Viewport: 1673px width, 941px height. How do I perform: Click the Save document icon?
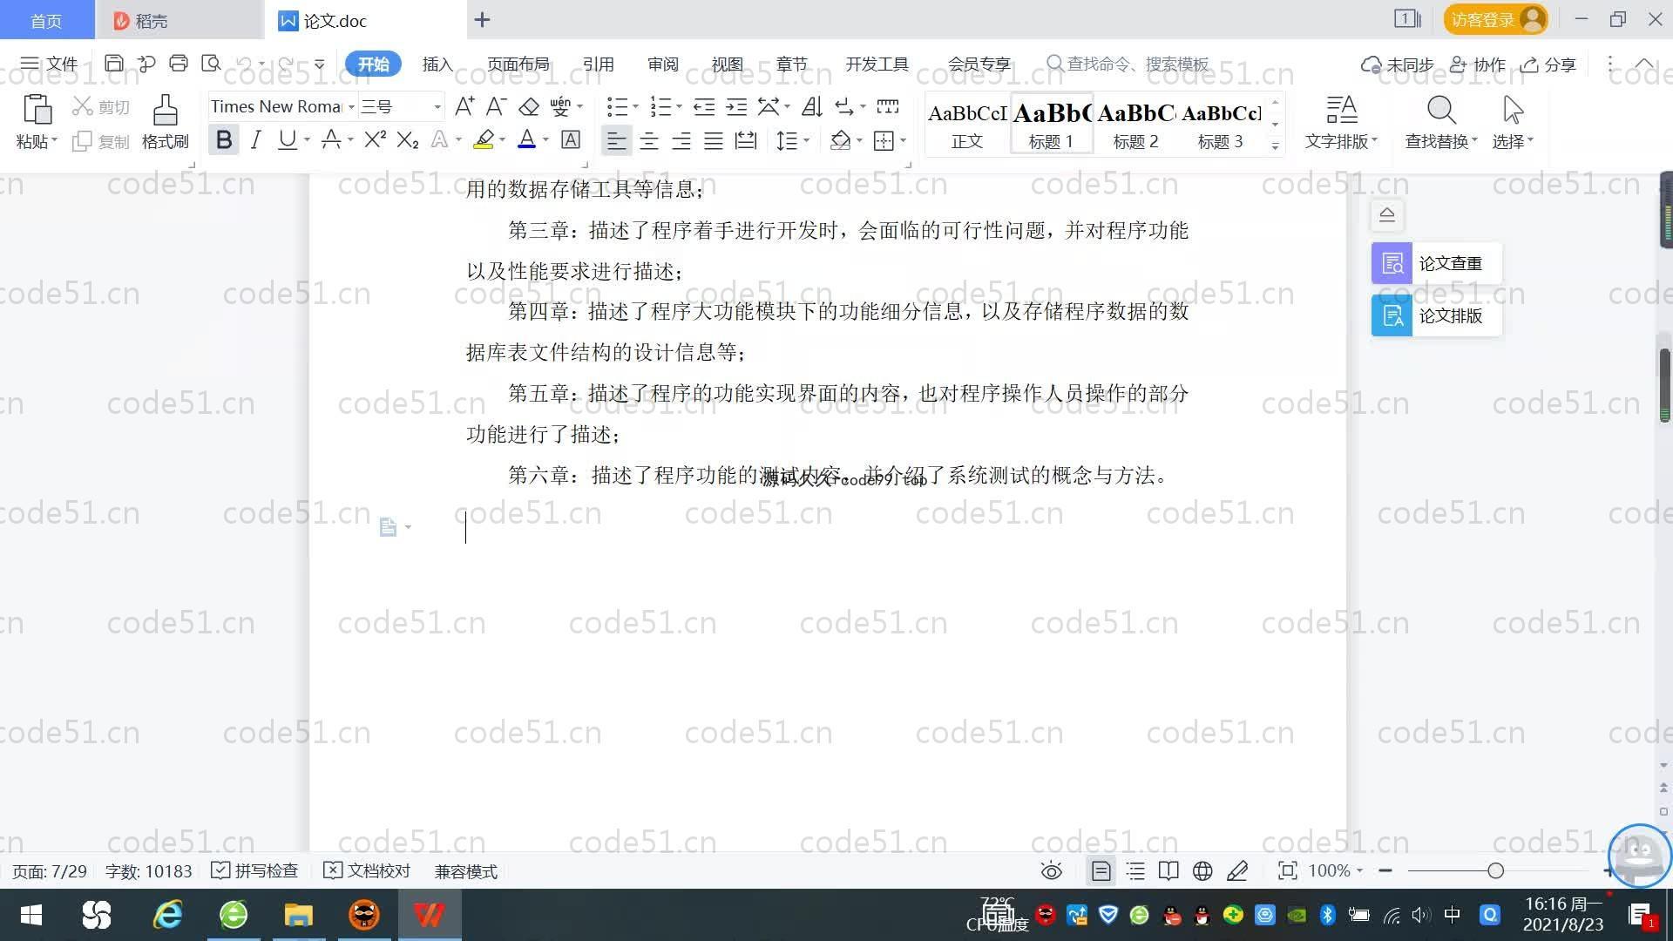pos(113,64)
